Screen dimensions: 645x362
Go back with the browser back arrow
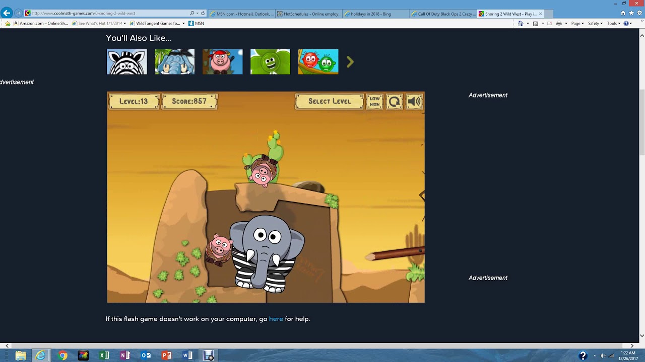tap(7, 13)
